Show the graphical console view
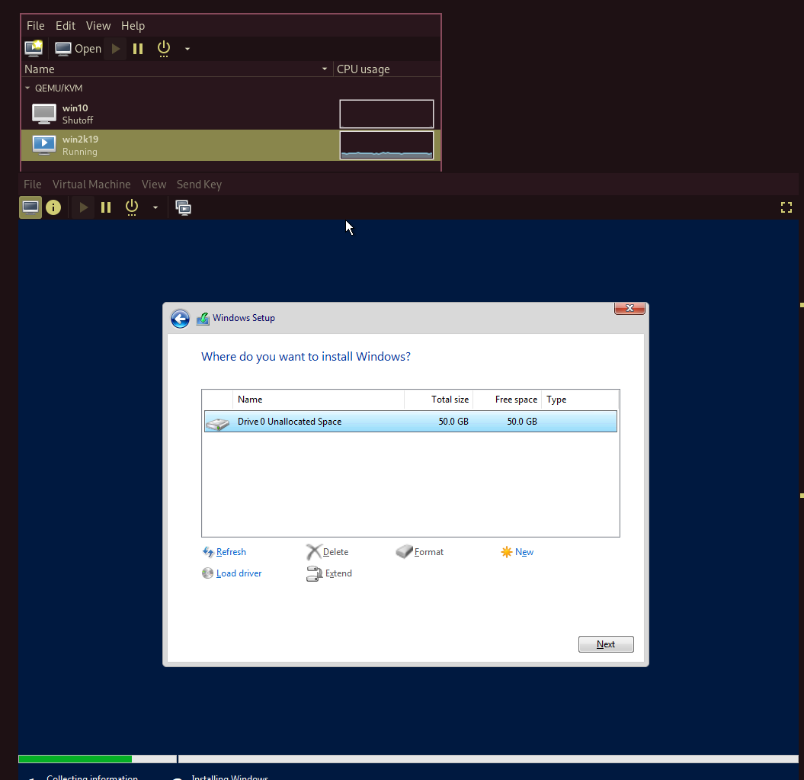 coord(30,207)
